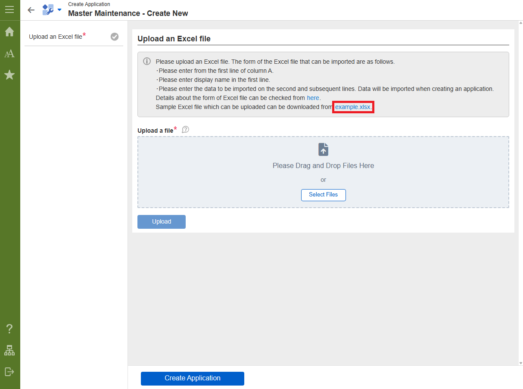
Task: Click the Create Application button
Action: [193, 378]
